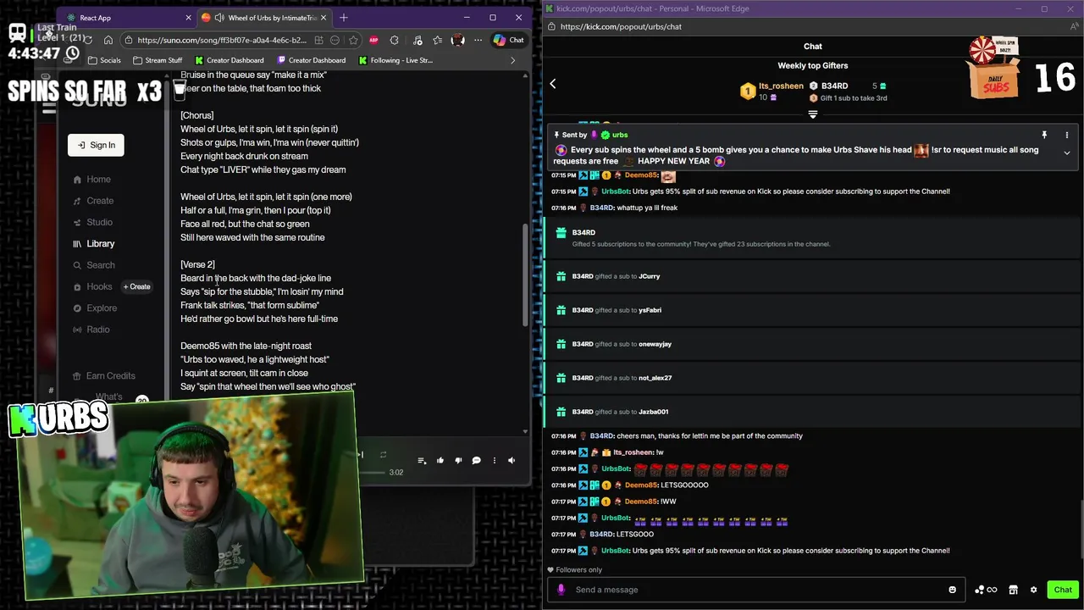This screenshot has height=610, width=1084.
Task: Click gifted user not_alex27 in chat
Action: pos(655,378)
